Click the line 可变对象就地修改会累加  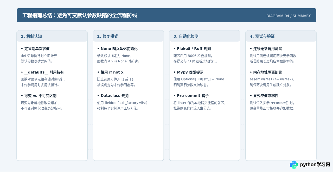click(41, 103)
